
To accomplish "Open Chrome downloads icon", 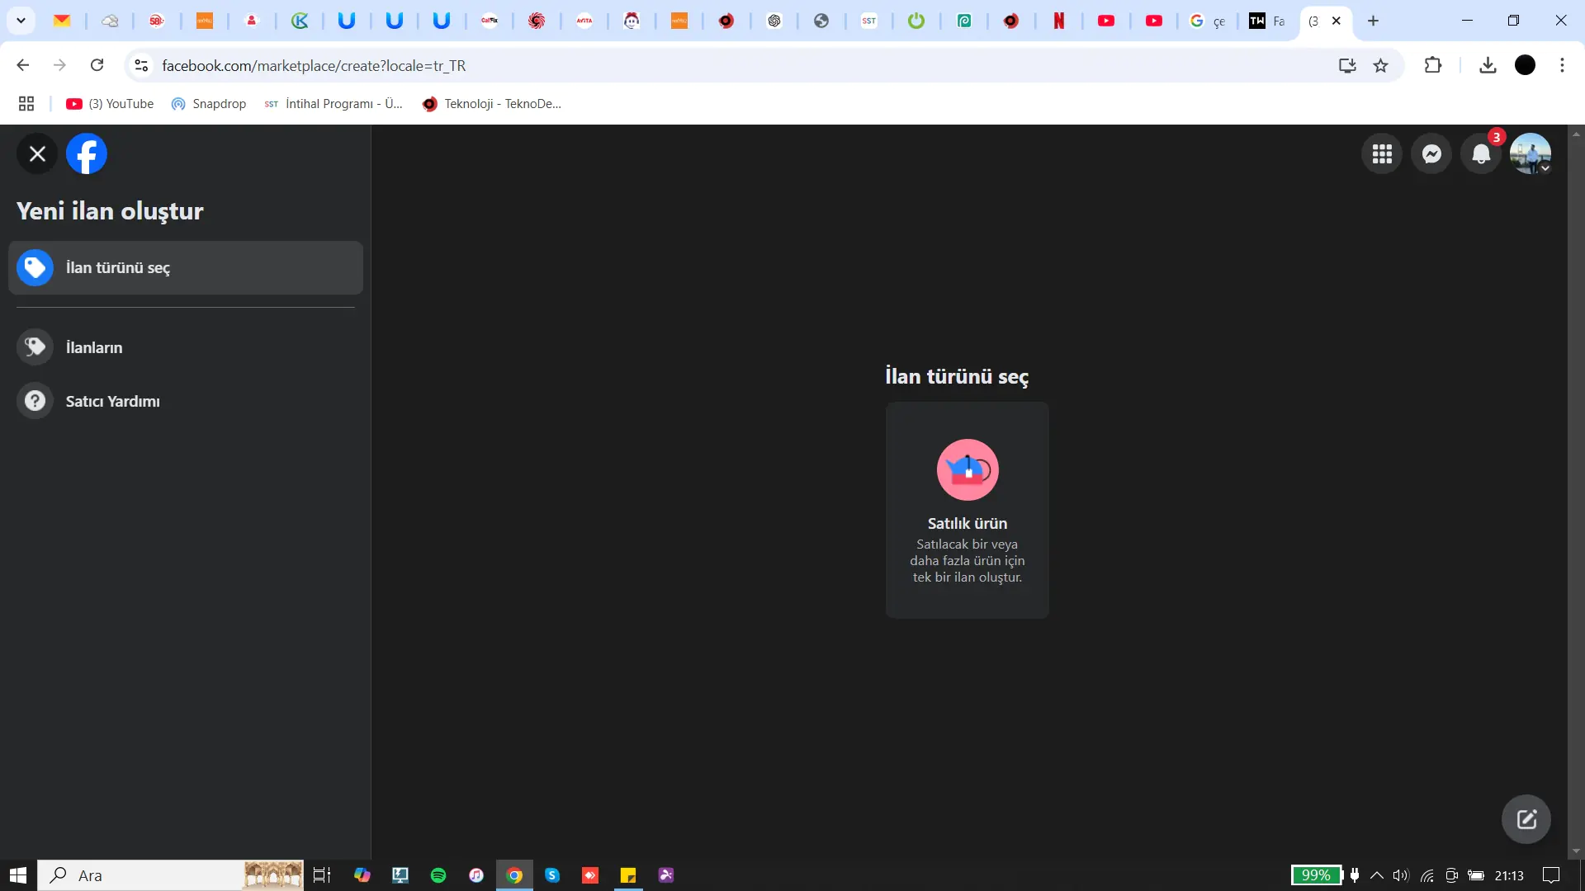I will [x=1488, y=66].
